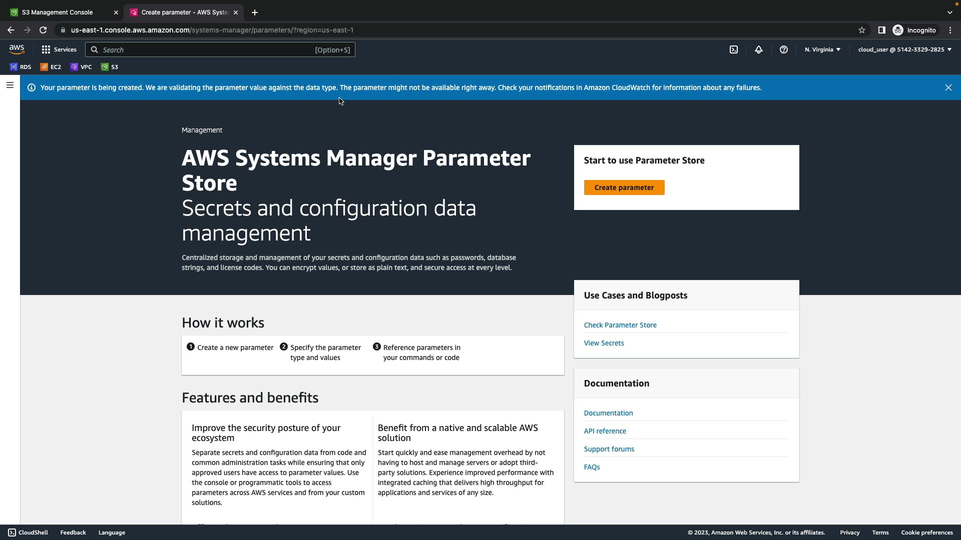Viewport: 961px width, 540px height.
Task: Open the VPC shortcut in favorites bar
Action: coord(81,67)
